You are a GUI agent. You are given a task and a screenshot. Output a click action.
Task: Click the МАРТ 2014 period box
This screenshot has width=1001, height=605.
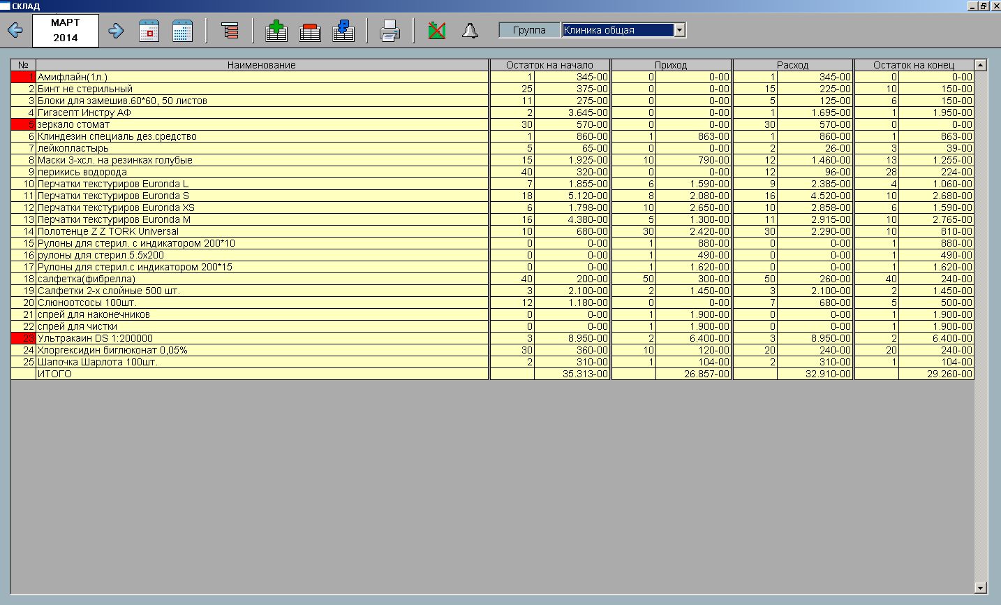click(66, 31)
